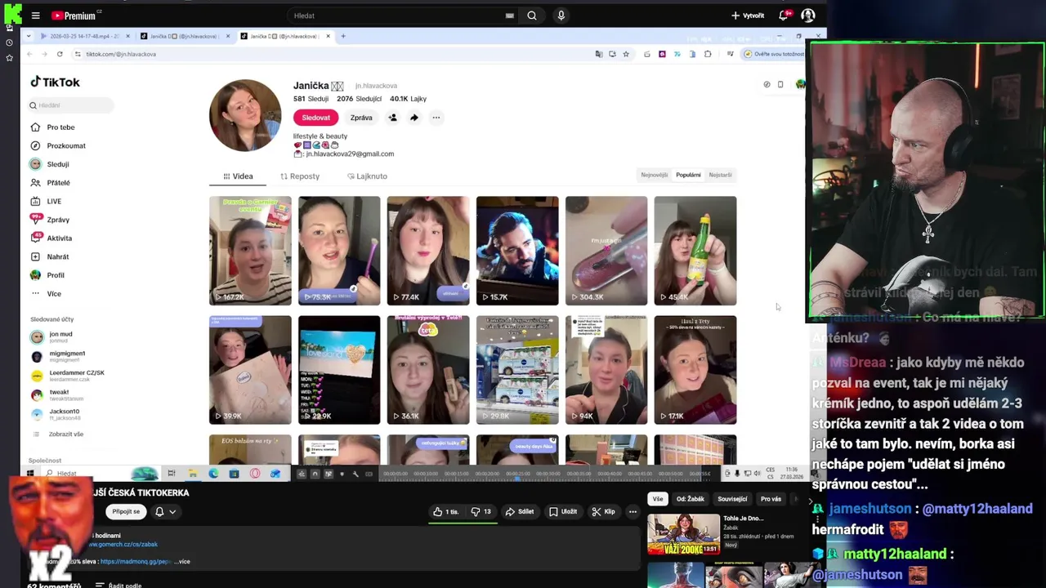
Task: Click the Kick logo icon
Action: point(12,16)
